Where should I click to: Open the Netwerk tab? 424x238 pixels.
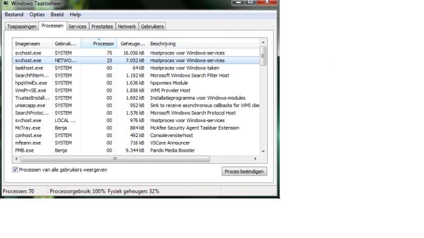pyautogui.click(x=127, y=27)
